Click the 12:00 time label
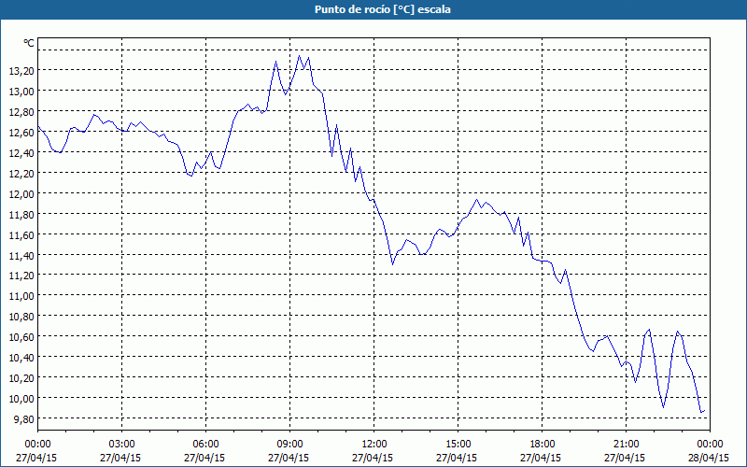Screen dimensions: 747x467 (x=374, y=445)
